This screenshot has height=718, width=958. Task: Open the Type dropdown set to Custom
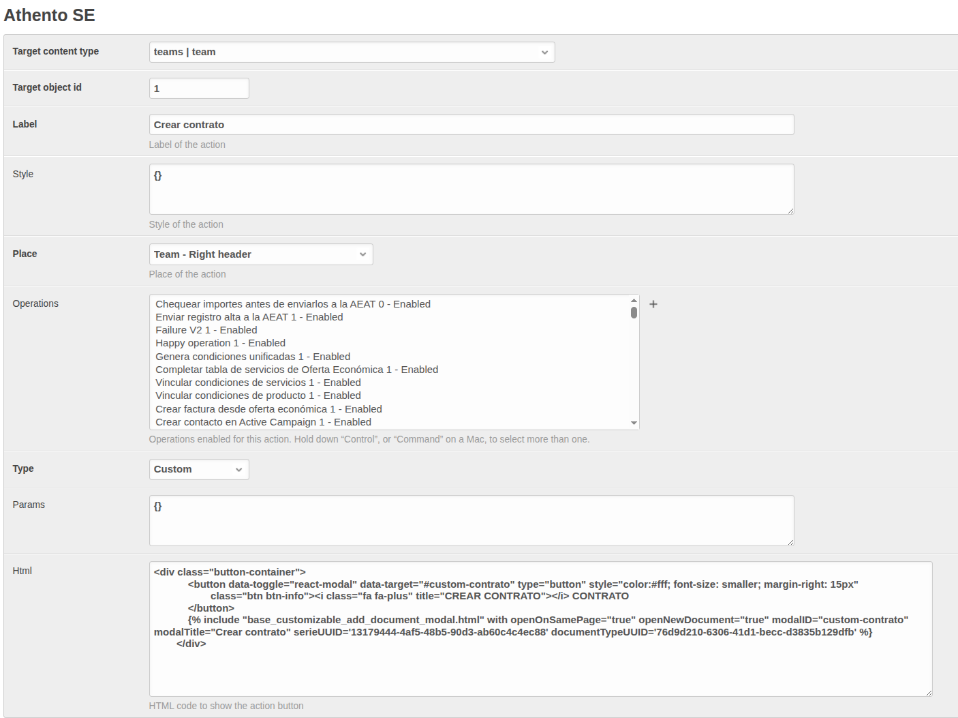198,469
